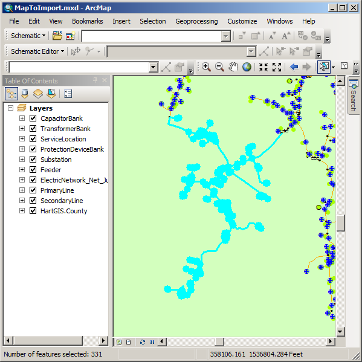Click map scroll up arrow
362x362 pixels.
coord(340,81)
